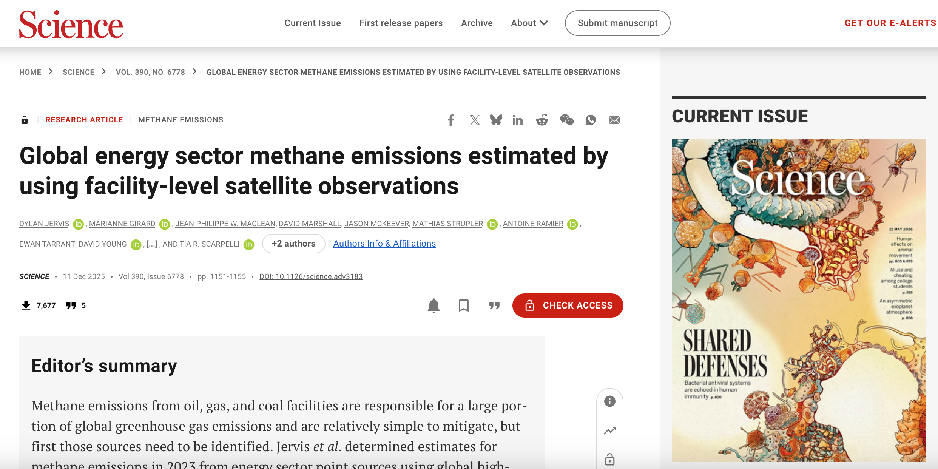Open author Dylan Jervis link
This screenshot has height=469, width=938.
44,224
